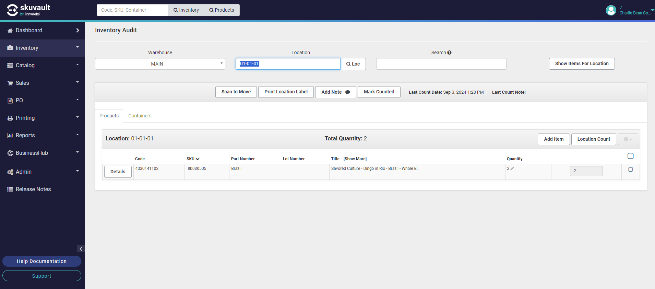This screenshot has height=289, width=655.
Task: Open the gear settings dropdown in location header
Action: click(628, 139)
